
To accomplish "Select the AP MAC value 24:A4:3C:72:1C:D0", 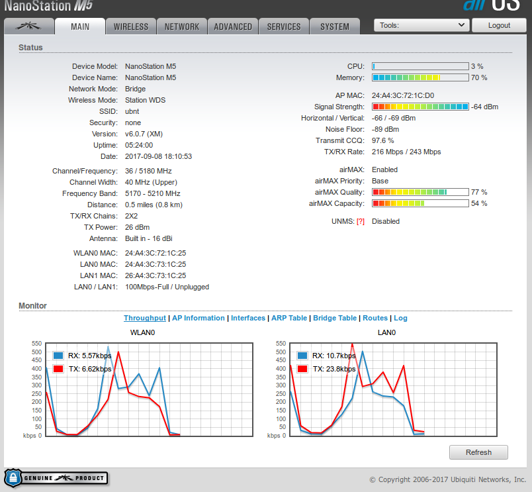I will [403, 95].
